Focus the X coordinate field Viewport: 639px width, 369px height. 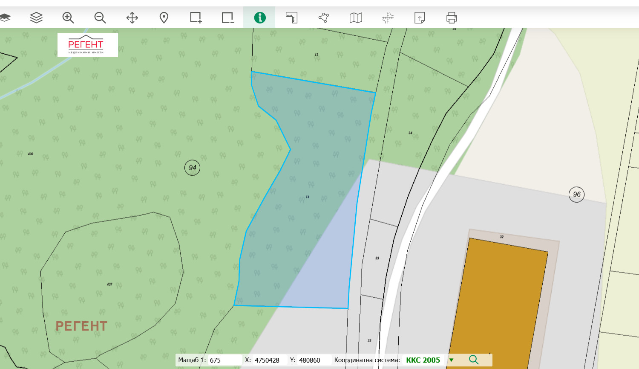point(269,360)
